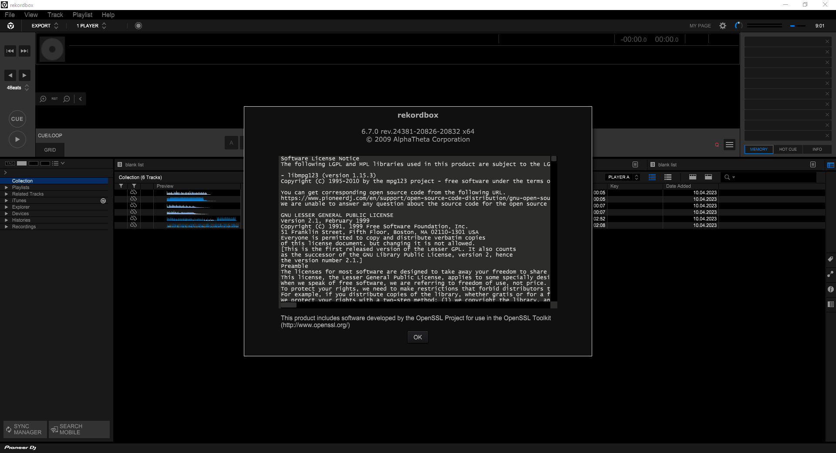The image size is (836, 453).
Task: Click the track artwork disc thumbnail
Action: click(x=52, y=49)
